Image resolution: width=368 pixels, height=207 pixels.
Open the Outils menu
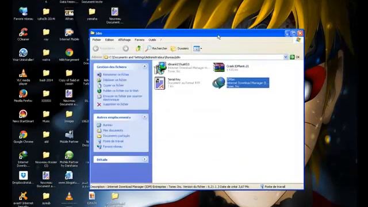(152, 40)
